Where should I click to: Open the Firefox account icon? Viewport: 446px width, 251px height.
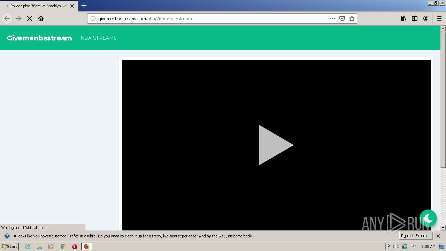click(x=426, y=18)
